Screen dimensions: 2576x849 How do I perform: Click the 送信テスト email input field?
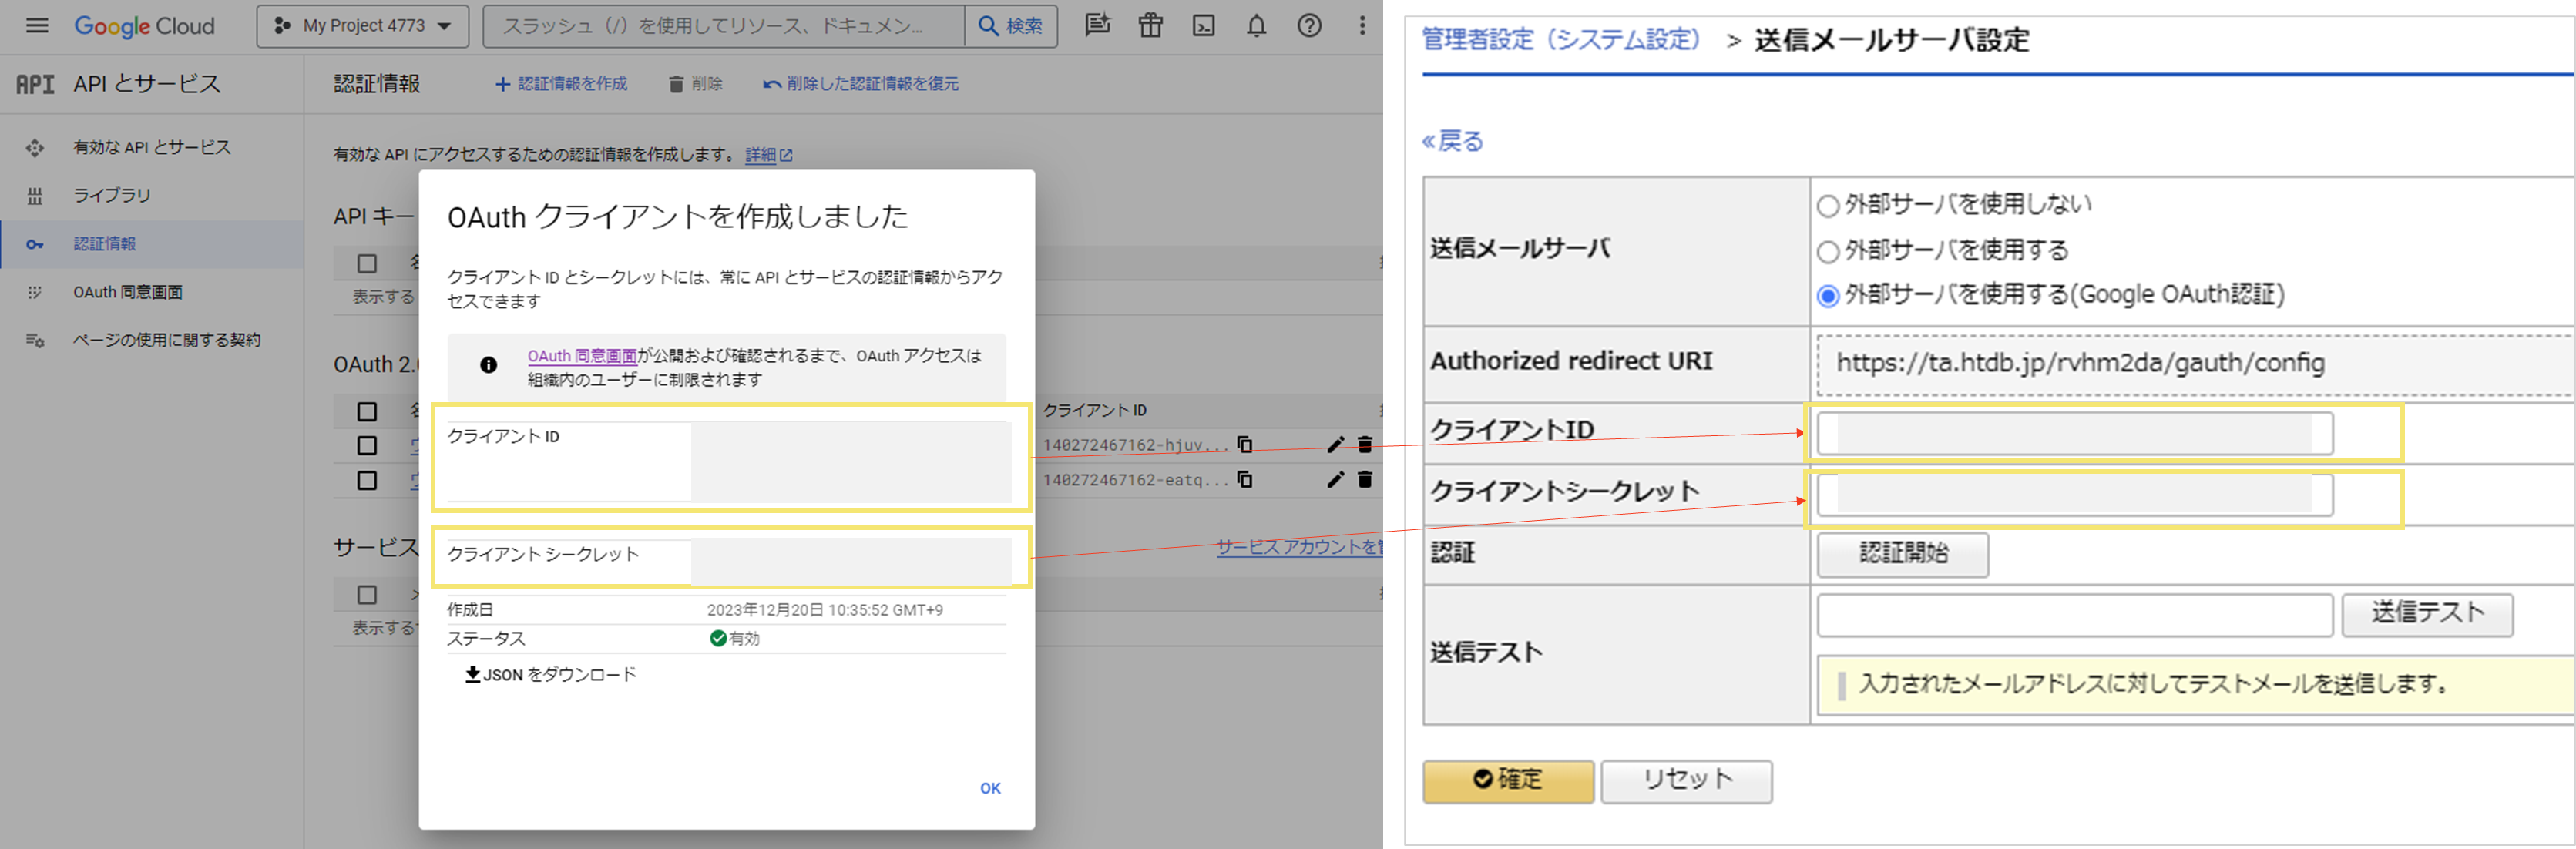[2070, 615]
